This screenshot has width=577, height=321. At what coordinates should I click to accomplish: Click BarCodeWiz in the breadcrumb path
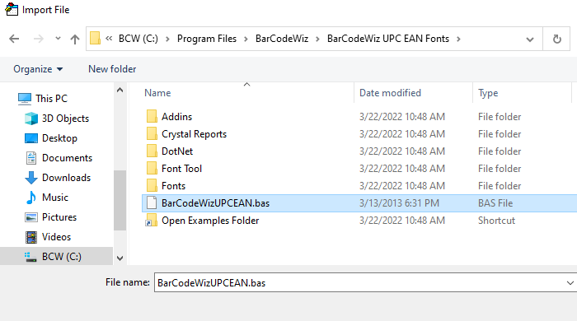click(282, 39)
